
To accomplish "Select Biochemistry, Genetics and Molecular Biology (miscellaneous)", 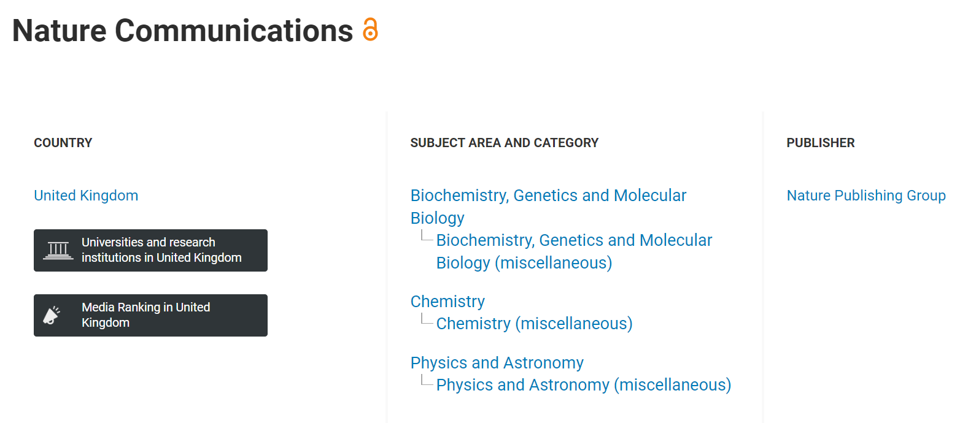I will (x=573, y=240).
